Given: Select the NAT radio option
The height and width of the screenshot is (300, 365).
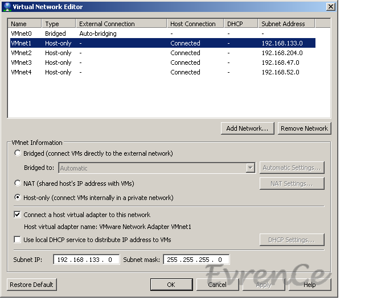Looking at the screenshot, I should click(x=18, y=184).
